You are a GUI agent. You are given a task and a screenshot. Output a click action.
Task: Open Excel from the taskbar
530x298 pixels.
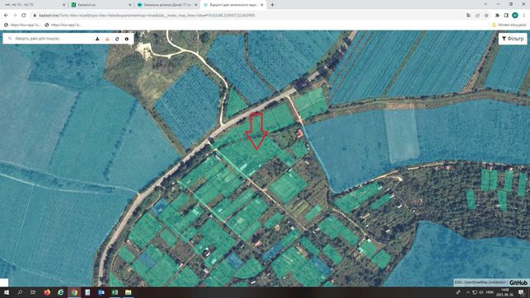click(x=115, y=292)
